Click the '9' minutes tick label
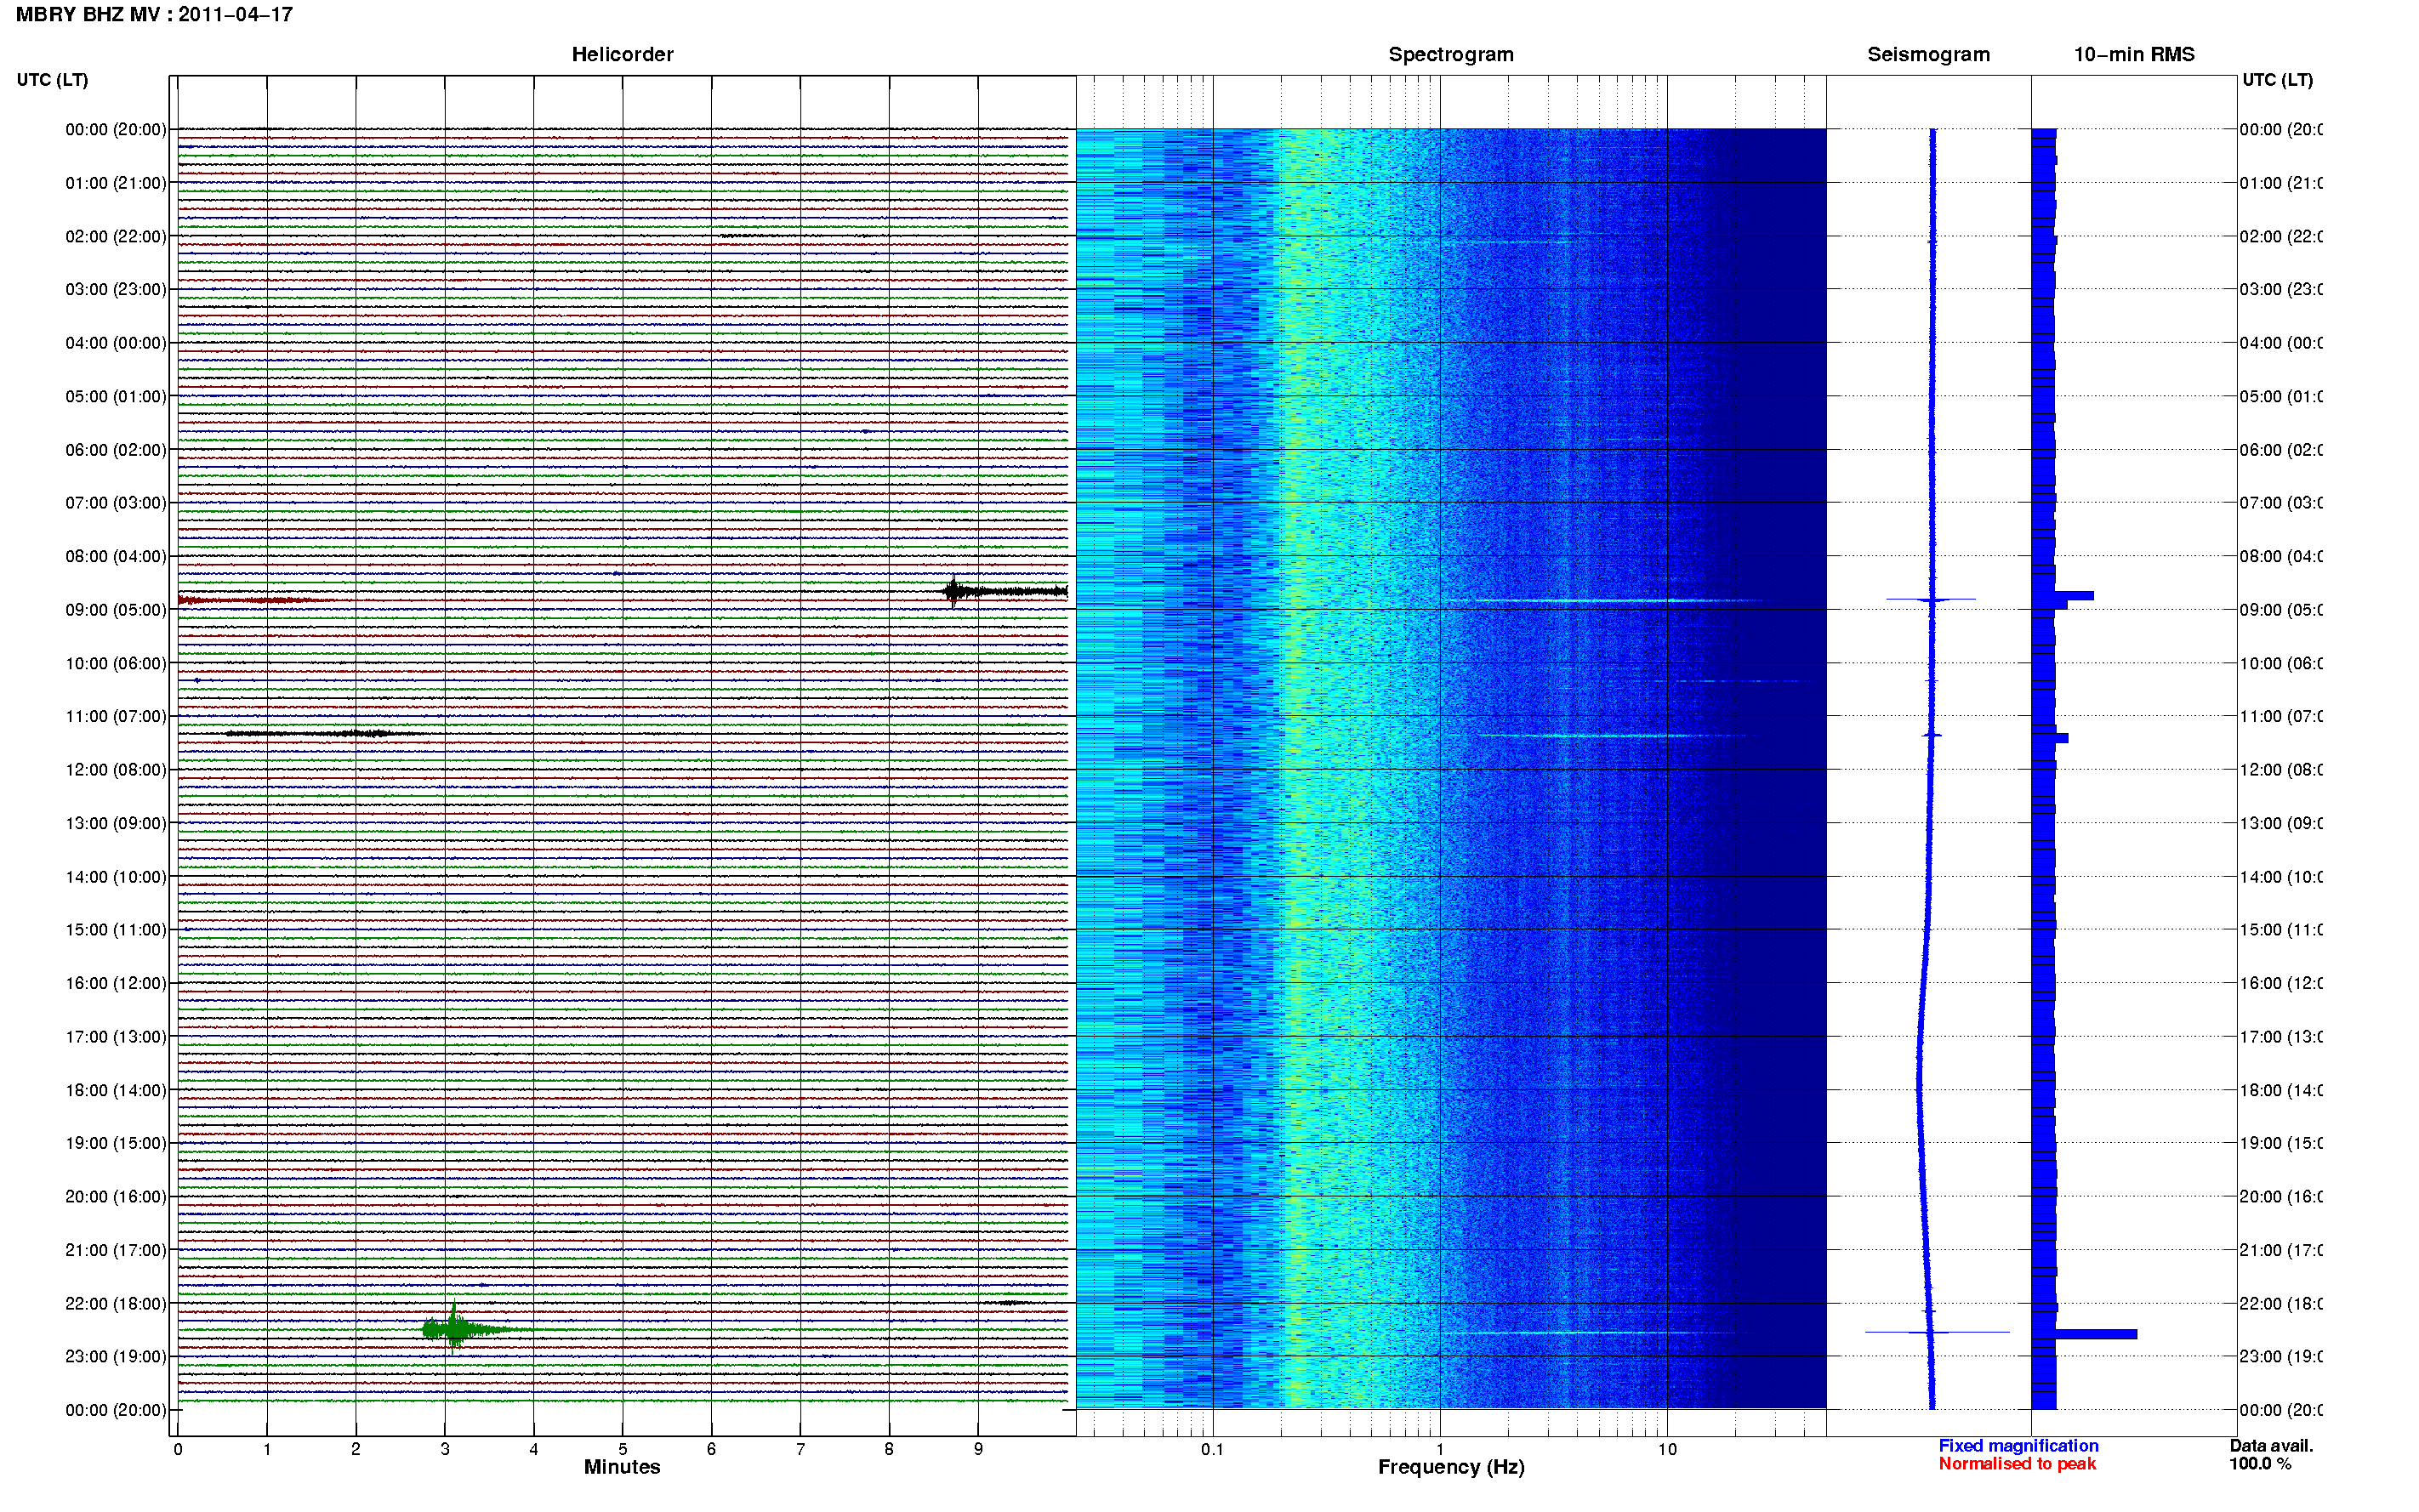This screenshot has width=2419, height=1512. tap(978, 1449)
